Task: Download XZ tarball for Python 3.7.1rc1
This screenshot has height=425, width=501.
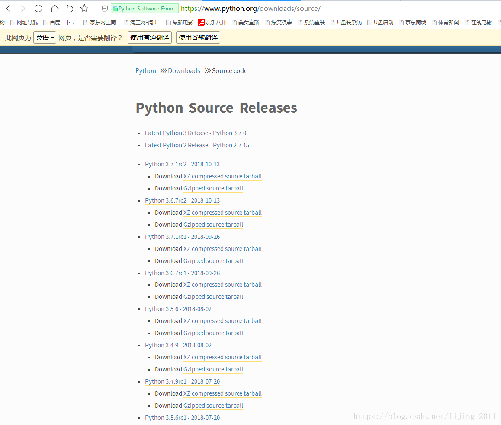Action: [x=222, y=249]
